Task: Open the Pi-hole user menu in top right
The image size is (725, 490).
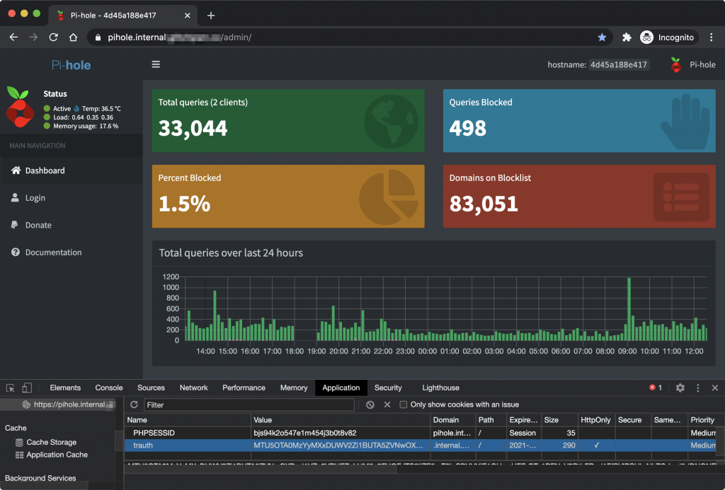Action: 693,64
